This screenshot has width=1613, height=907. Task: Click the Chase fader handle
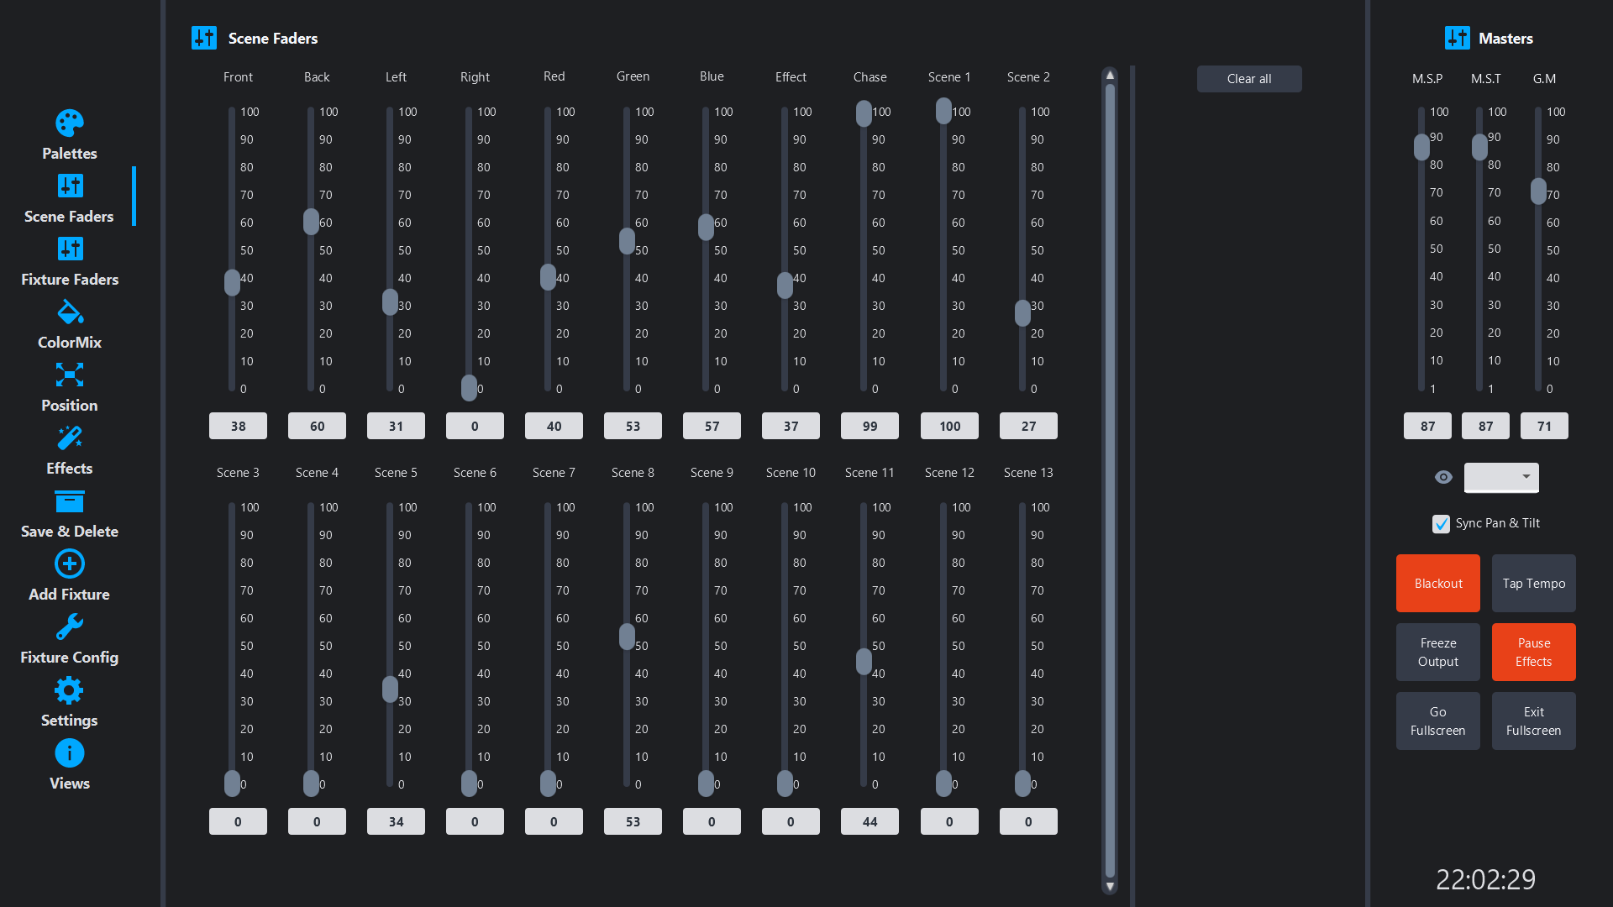pyautogui.click(x=864, y=114)
